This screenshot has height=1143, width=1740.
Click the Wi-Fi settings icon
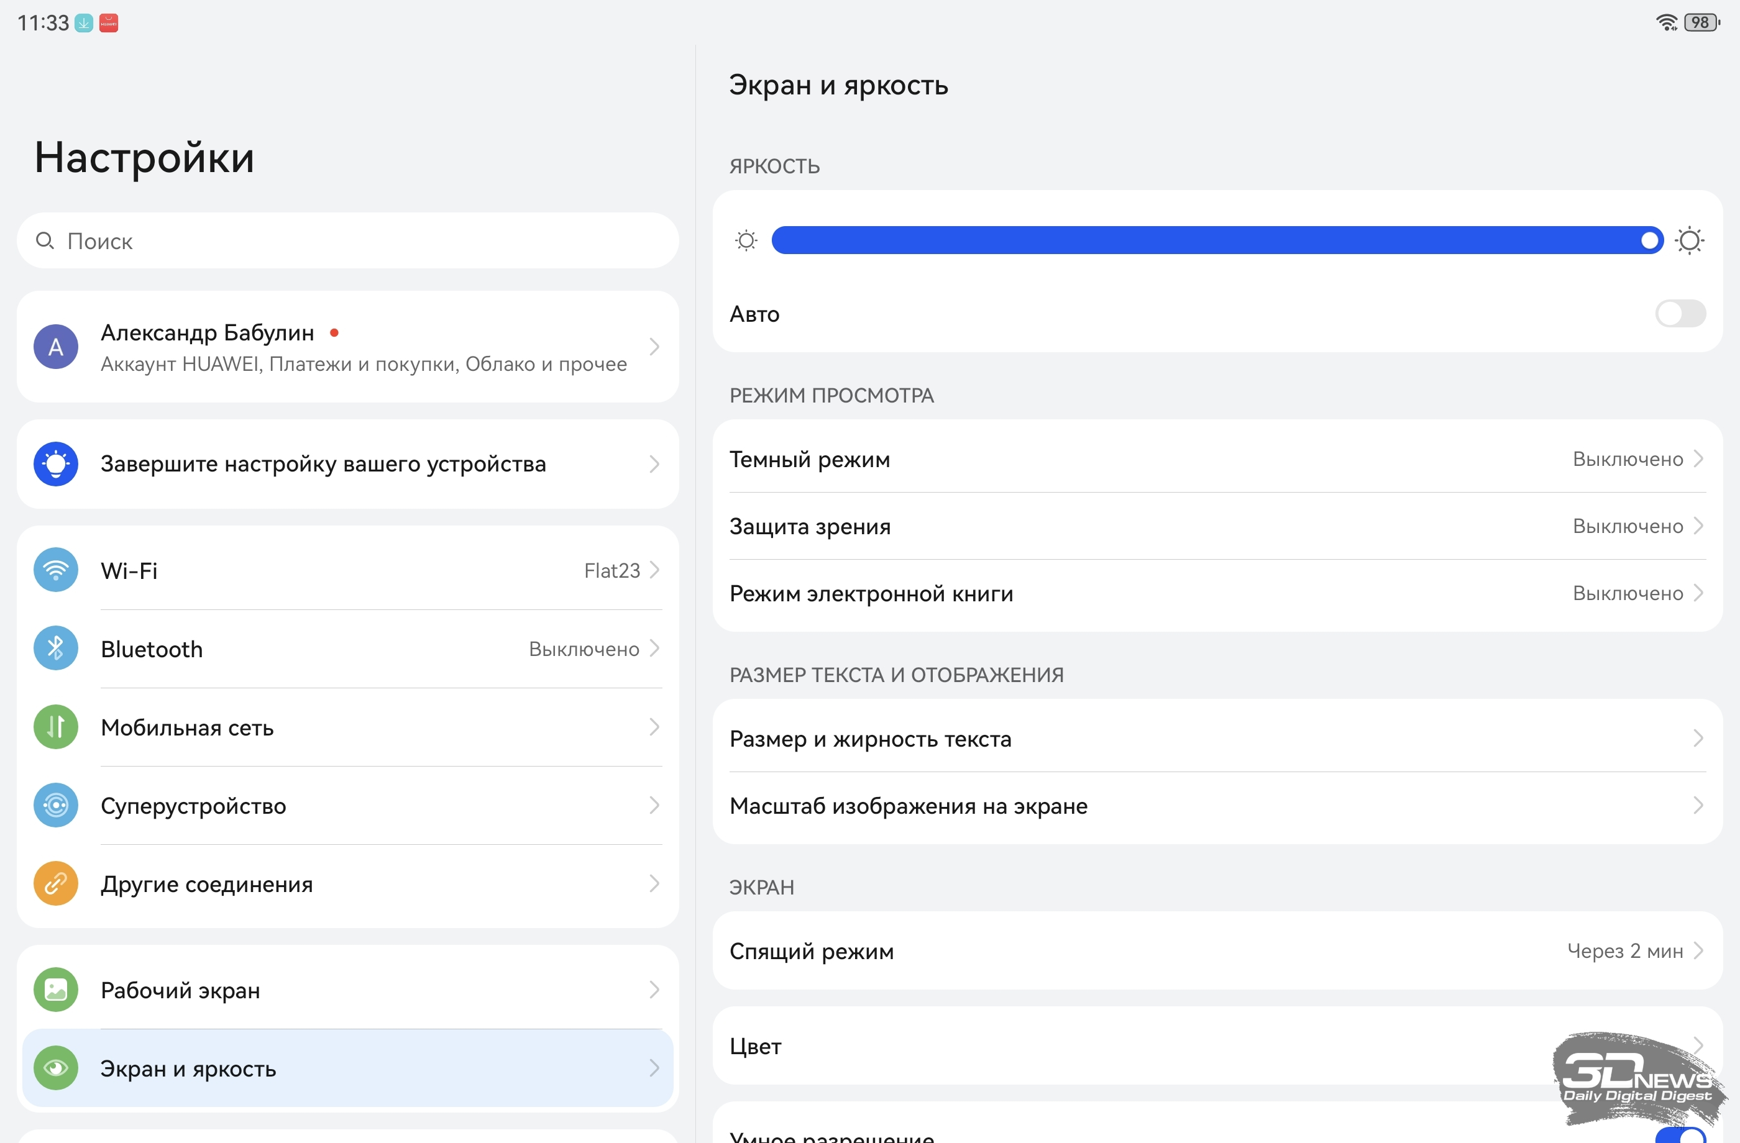click(55, 570)
